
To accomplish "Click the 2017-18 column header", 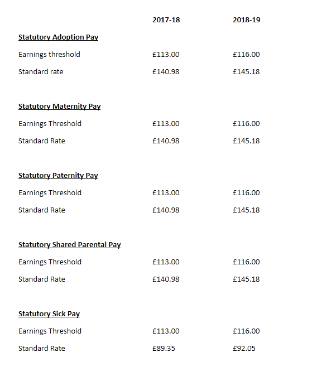I will (166, 20).
